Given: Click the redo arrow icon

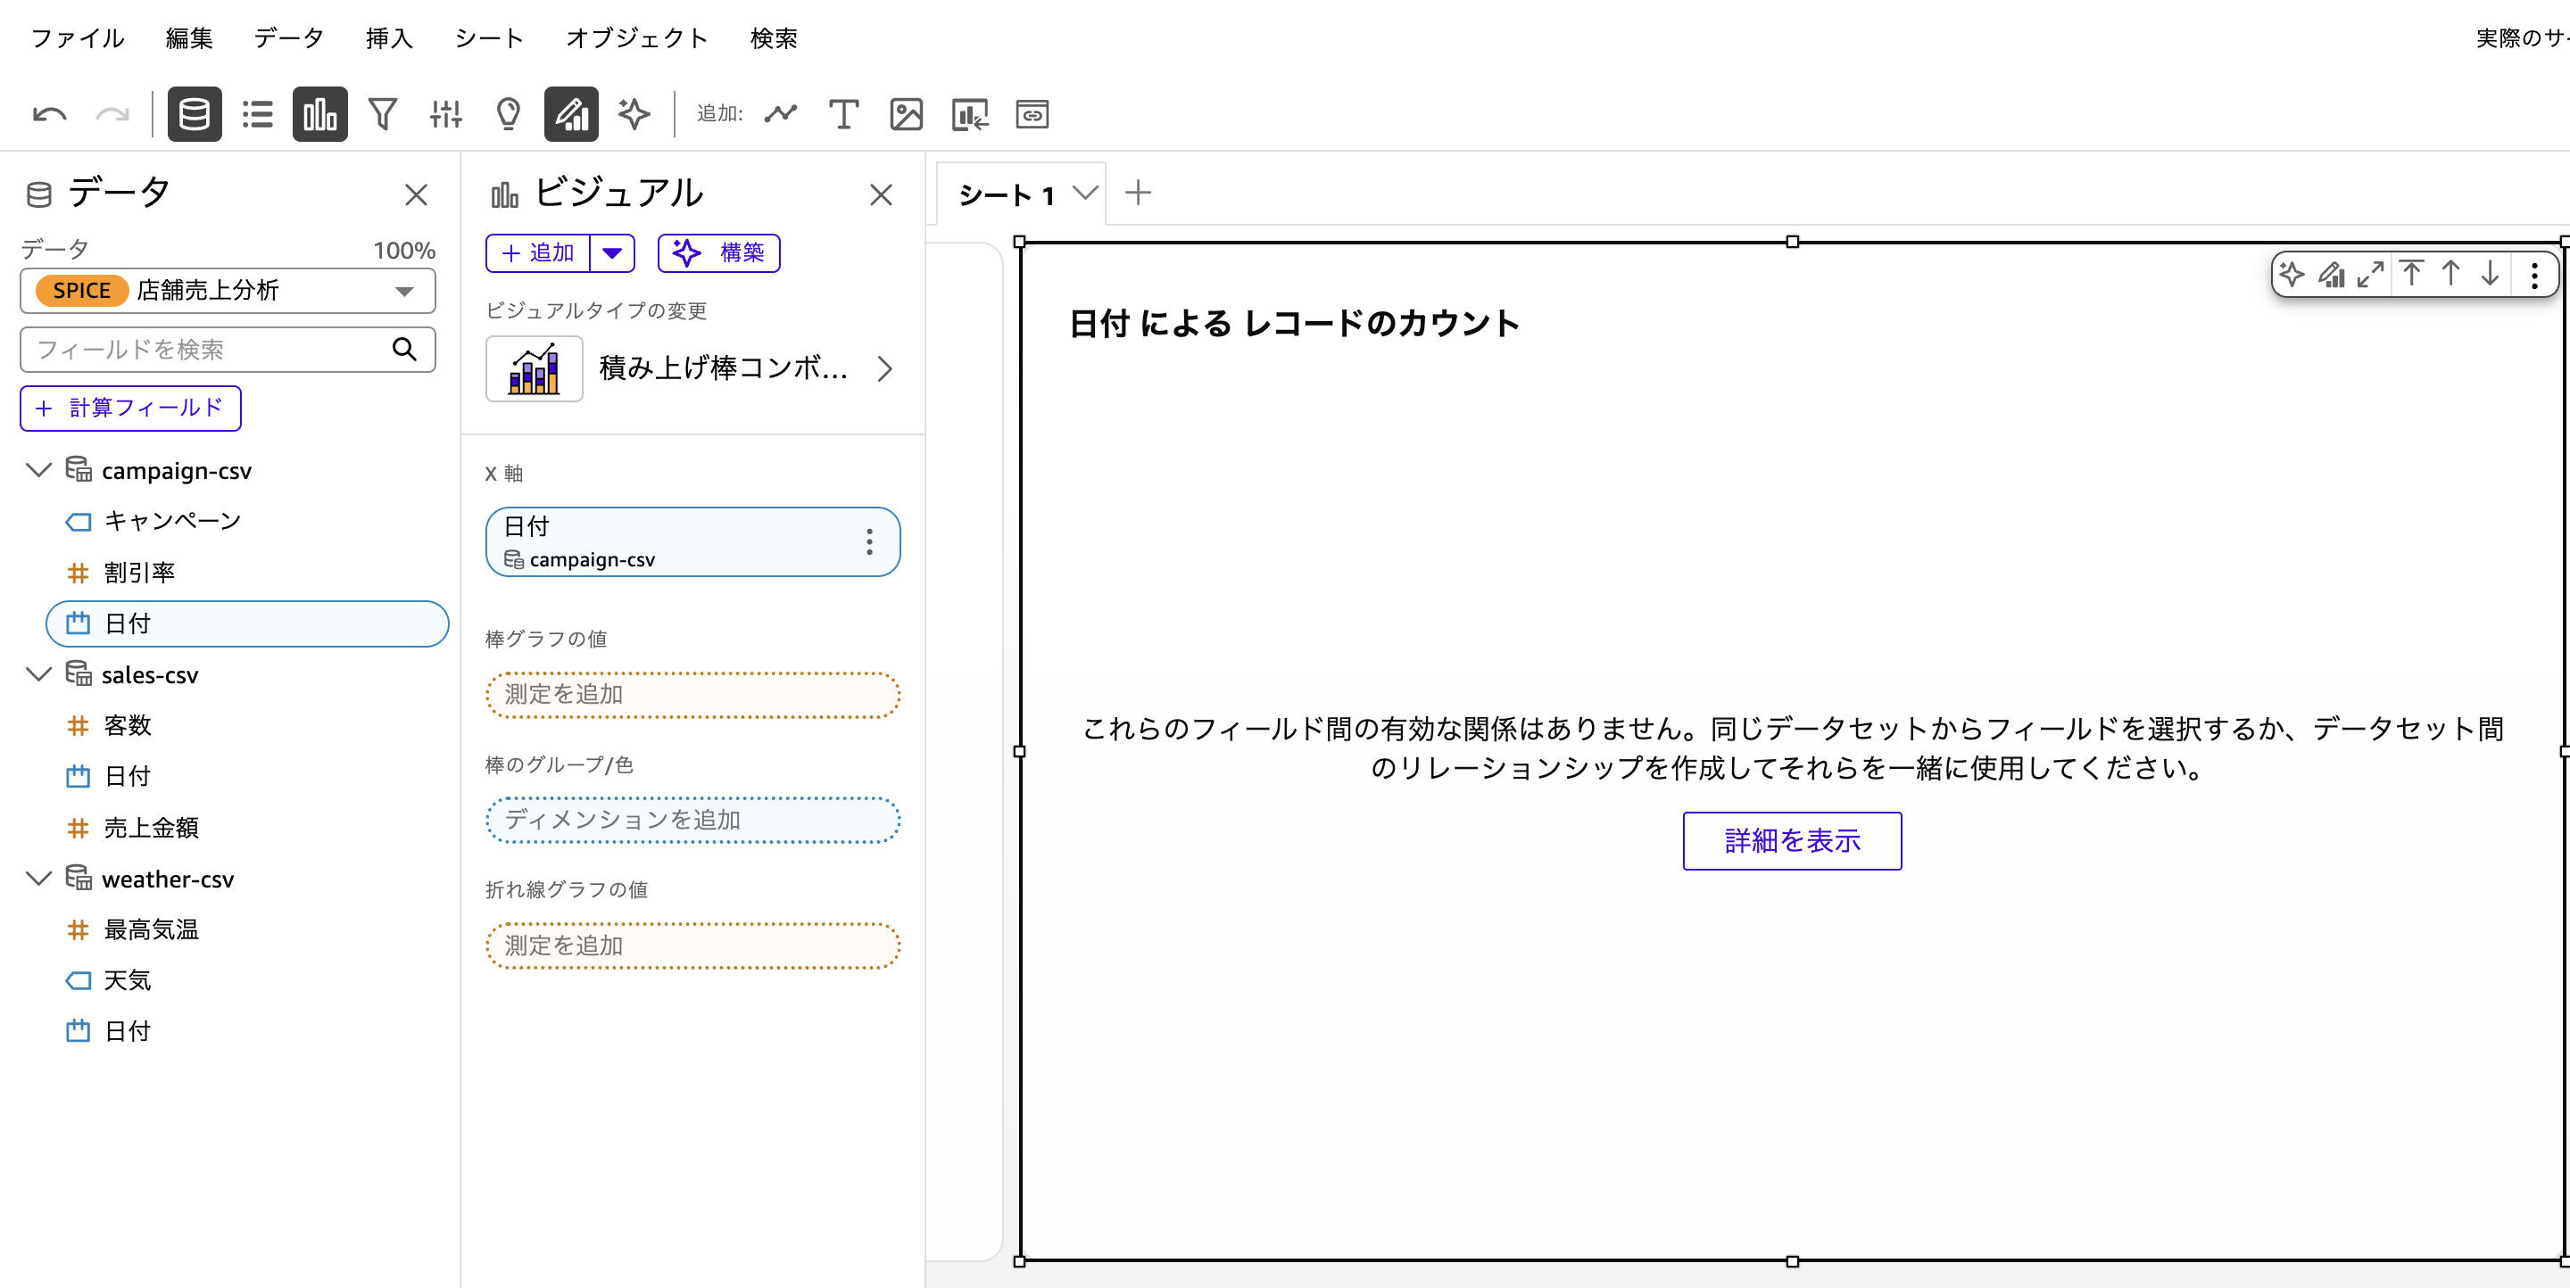Looking at the screenshot, I should click(x=112, y=115).
